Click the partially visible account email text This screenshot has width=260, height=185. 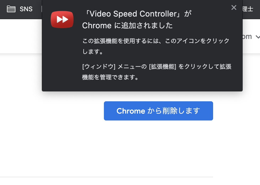click(247, 37)
